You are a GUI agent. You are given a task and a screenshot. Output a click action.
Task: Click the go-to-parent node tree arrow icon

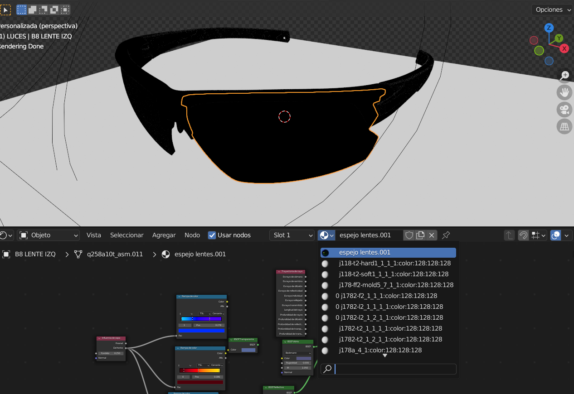click(x=509, y=235)
